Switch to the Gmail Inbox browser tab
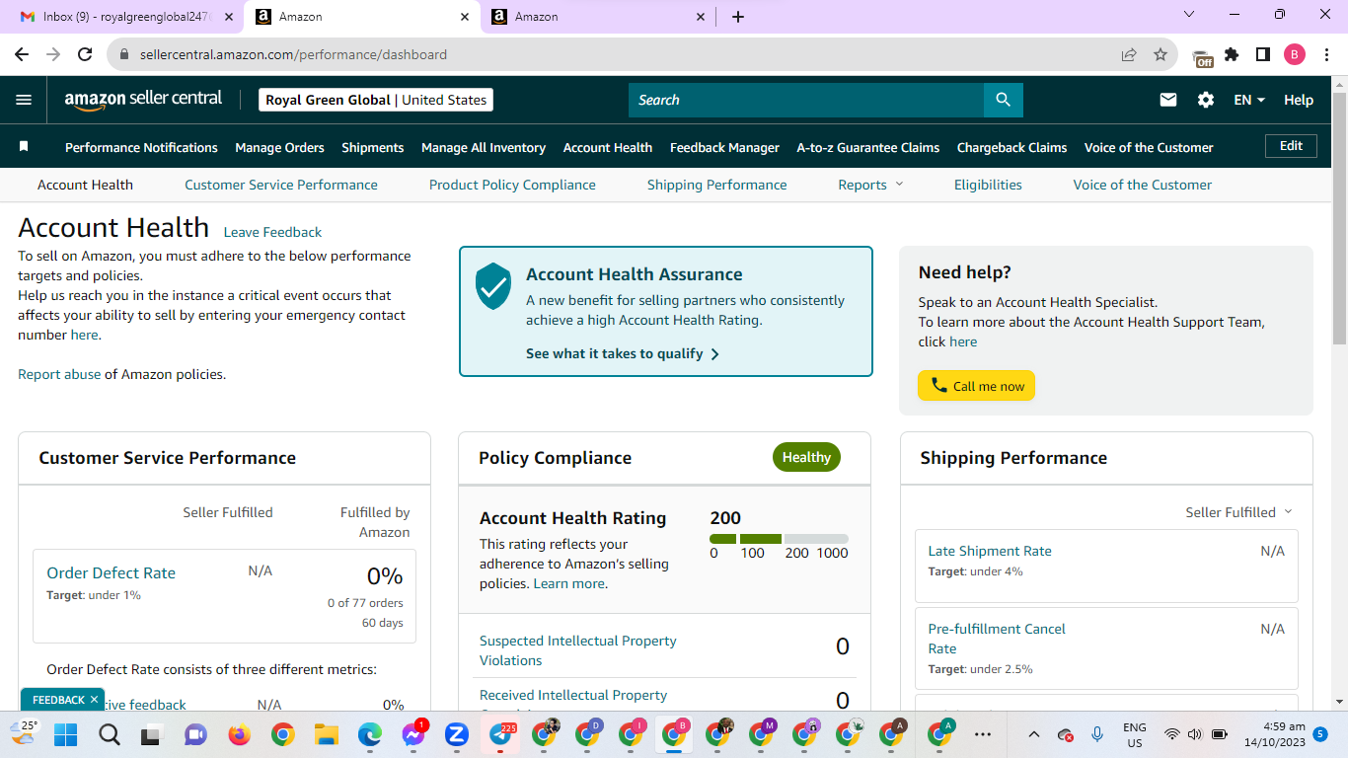This screenshot has height=758, width=1348. click(x=124, y=17)
